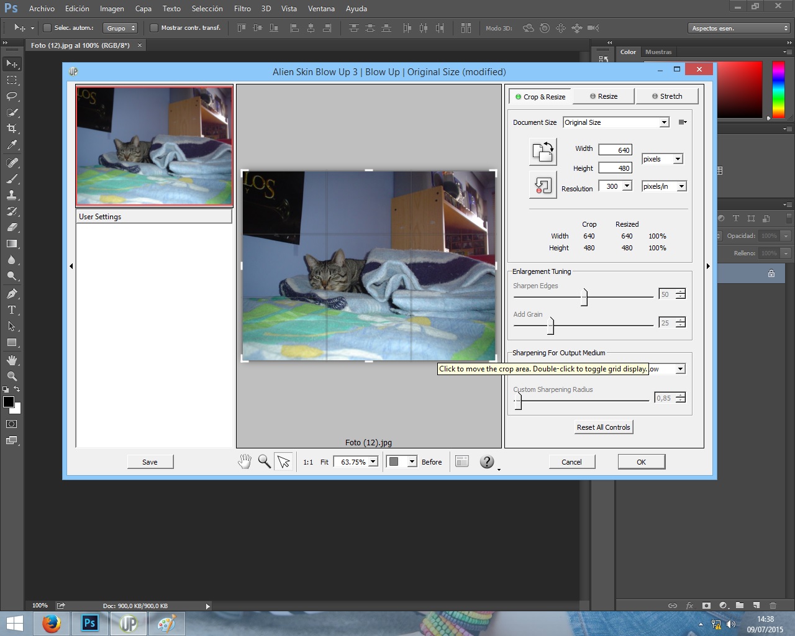Select the Stretch mode
The image size is (795, 636).
[x=667, y=96]
